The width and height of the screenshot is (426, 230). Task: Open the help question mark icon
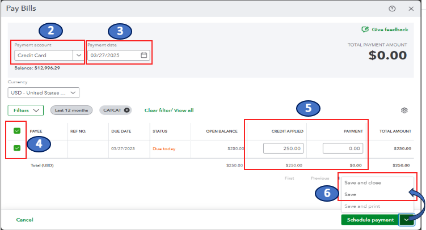(x=392, y=8)
